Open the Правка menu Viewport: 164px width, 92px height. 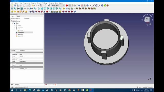(x=16, y=3)
